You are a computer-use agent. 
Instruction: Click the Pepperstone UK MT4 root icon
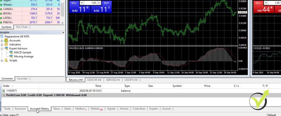click(x=2, y=37)
